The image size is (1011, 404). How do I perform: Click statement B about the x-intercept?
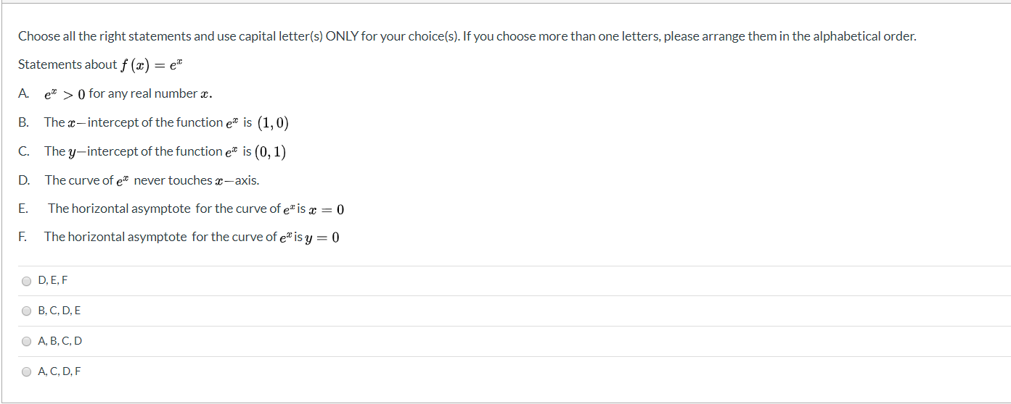pos(166,122)
